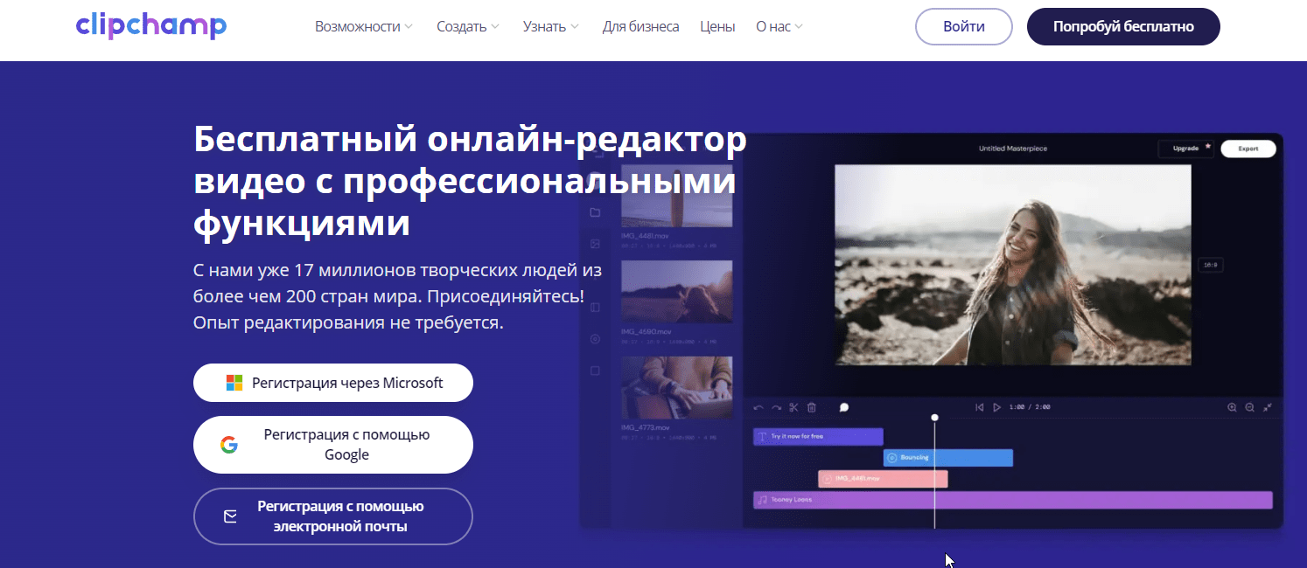Click the zoom out magnifier icon

pyautogui.click(x=1249, y=407)
